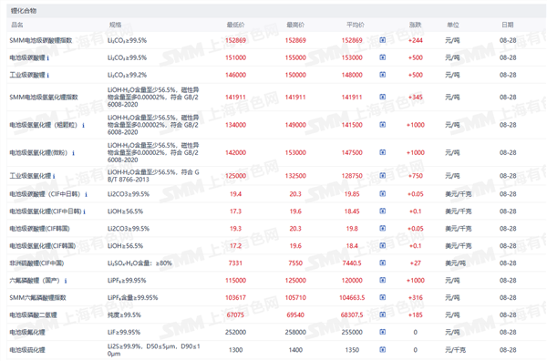Click info icon beside 151000 row's 电池级碳酸锂
Image resolution: width=547 pixels, height=361 pixels.
[47, 58]
